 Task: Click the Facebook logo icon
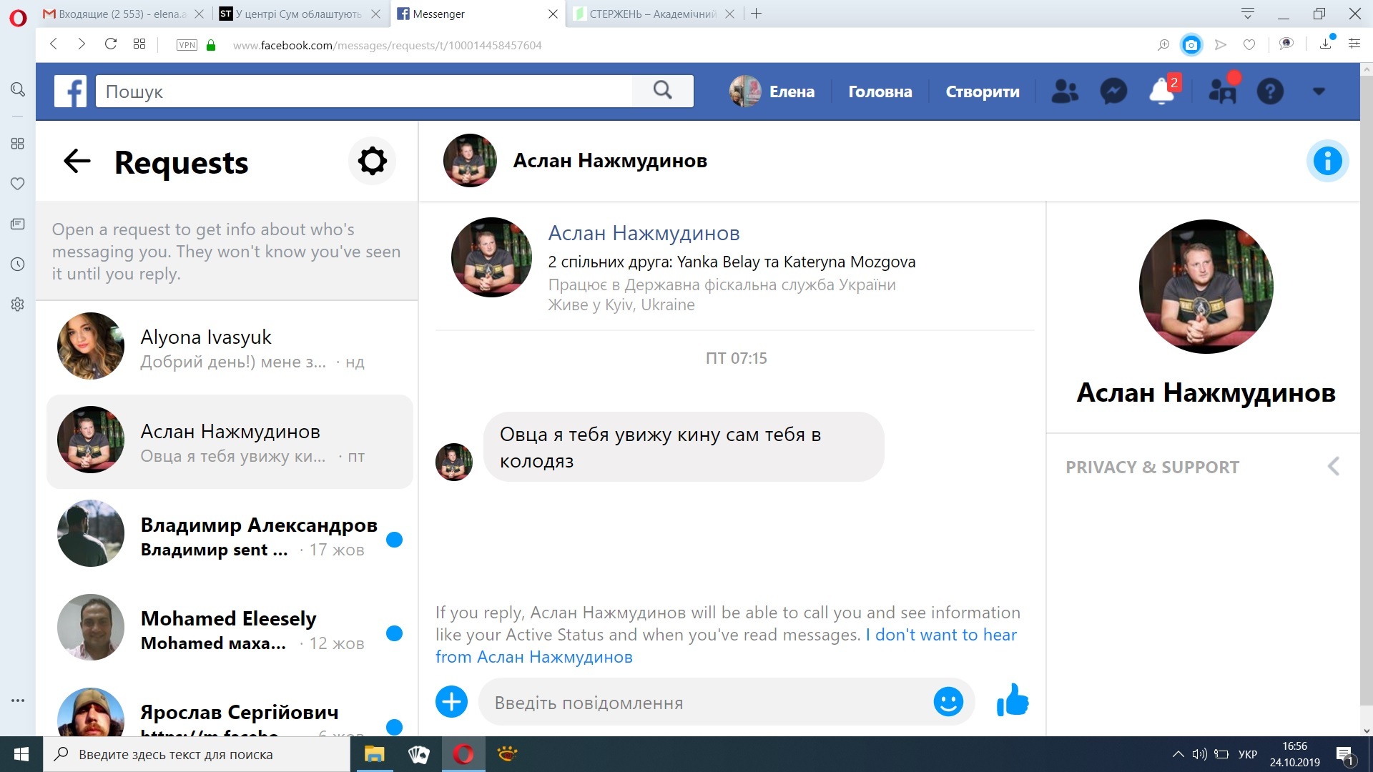(70, 91)
